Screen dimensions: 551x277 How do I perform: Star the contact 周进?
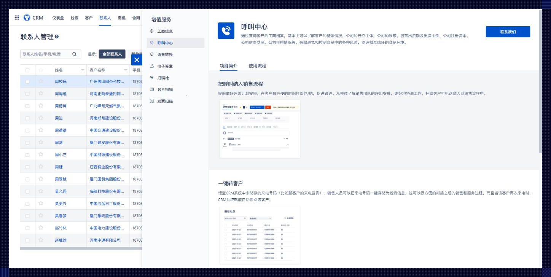[41, 118]
